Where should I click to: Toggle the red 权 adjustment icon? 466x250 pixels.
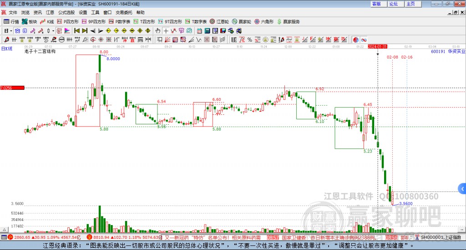pyautogui.click(x=59, y=31)
